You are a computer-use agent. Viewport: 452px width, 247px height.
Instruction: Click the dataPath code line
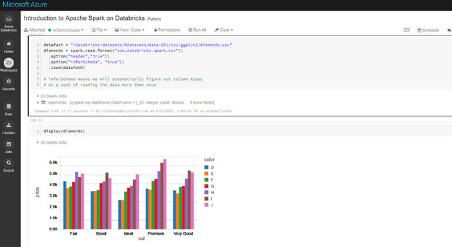[138, 45]
